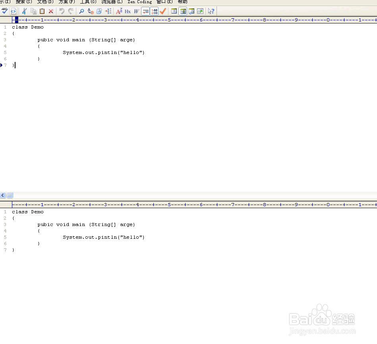
Task: Click line number 4 in bottom pane
Action: pyautogui.click(x=5, y=231)
